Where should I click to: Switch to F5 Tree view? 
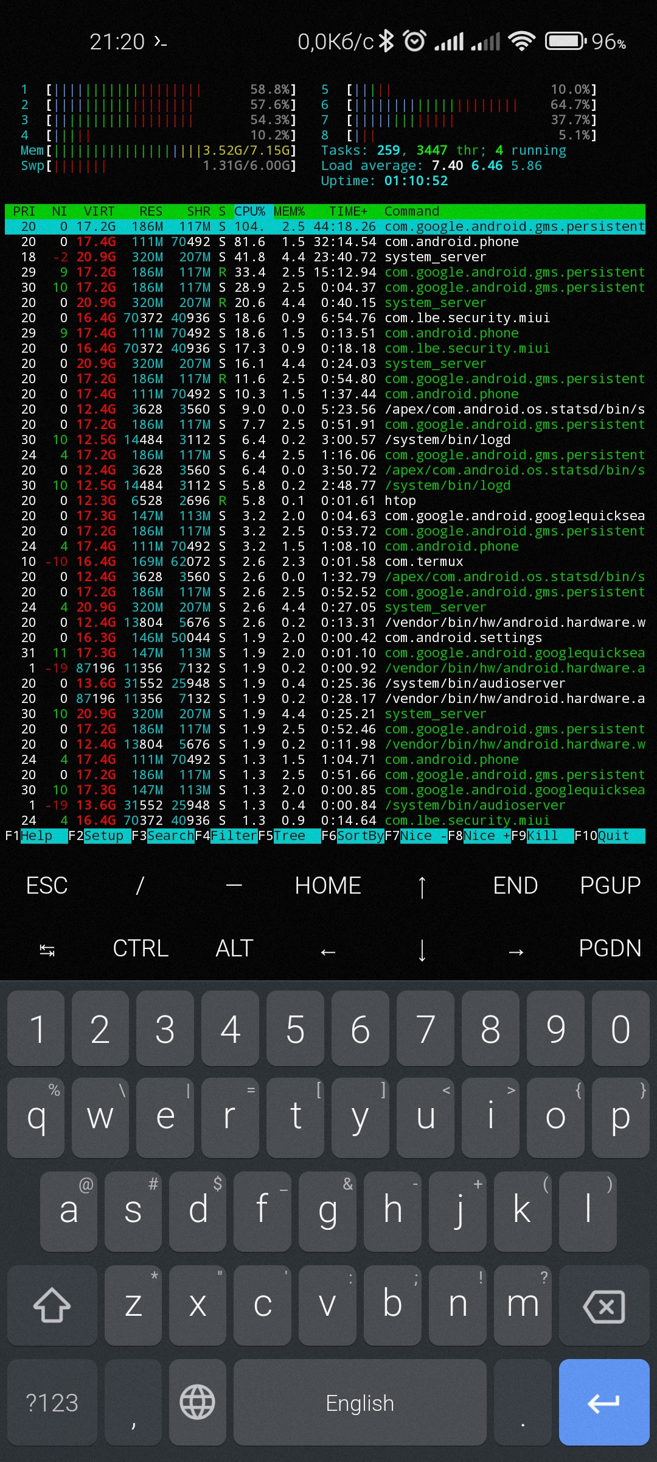tap(290, 836)
